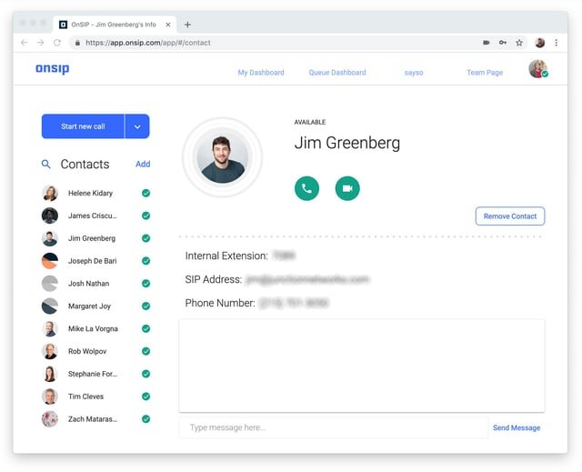Click the browser reload icon
The width and height of the screenshot is (582, 472).
[57, 43]
